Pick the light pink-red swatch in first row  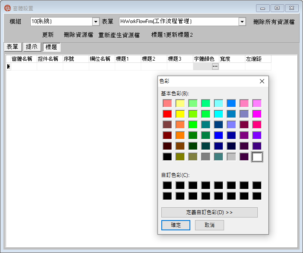tap(167, 103)
